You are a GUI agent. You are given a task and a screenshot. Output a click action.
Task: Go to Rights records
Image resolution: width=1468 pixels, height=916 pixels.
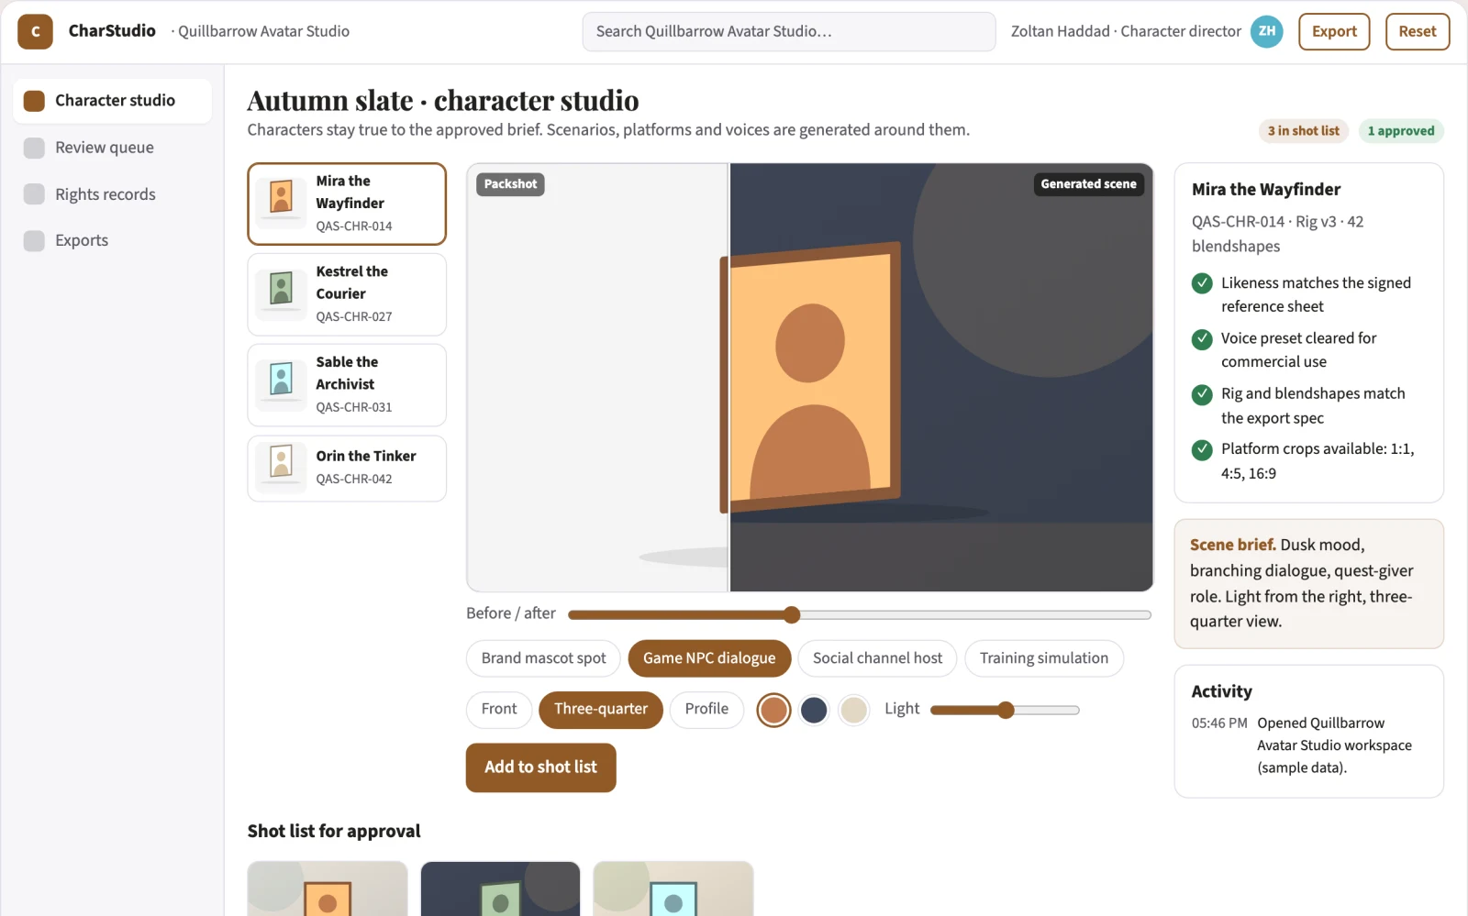tap(112, 194)
